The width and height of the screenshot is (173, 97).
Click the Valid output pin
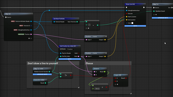[78, 53]
